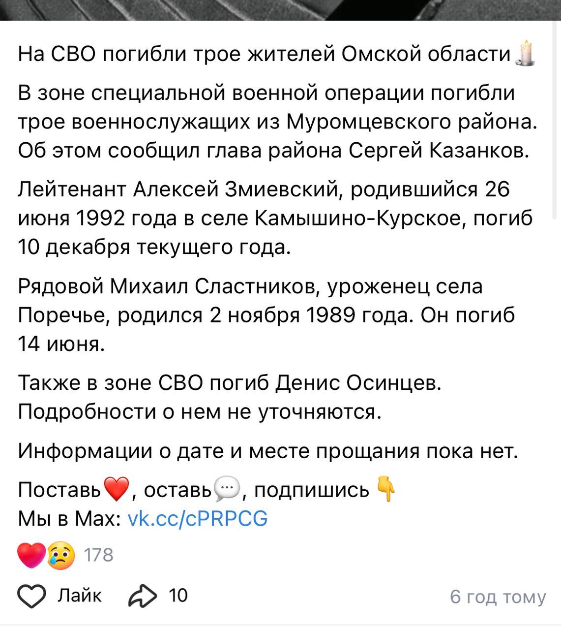Tap the outlined heart Like icon

click(x=32, y=596)
